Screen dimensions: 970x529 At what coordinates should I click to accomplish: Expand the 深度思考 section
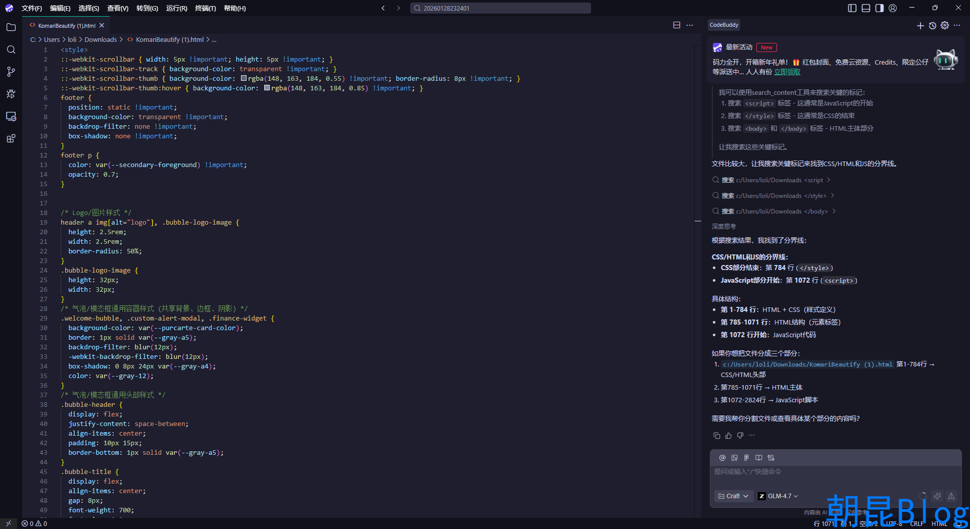point(724,227)
